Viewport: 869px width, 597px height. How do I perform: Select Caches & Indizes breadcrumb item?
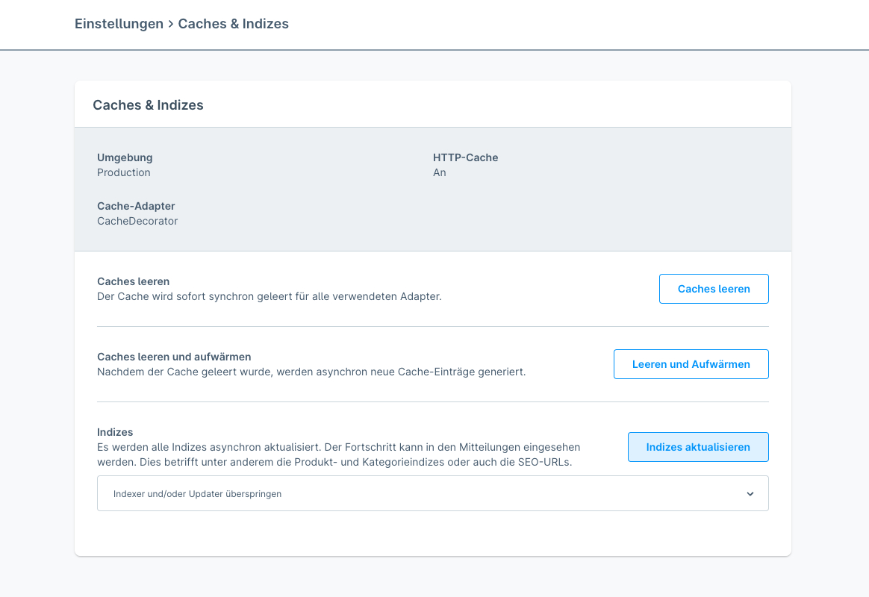tap(233, 24)
